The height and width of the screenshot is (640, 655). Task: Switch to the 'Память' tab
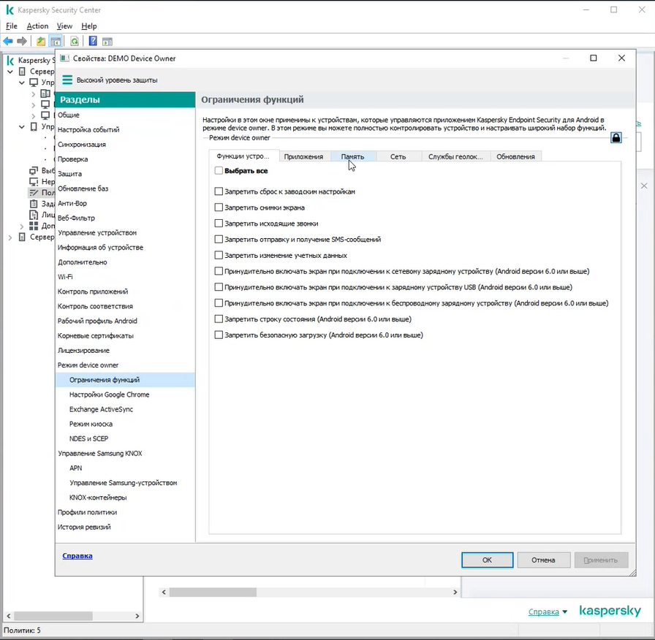[x=352, y=156]
